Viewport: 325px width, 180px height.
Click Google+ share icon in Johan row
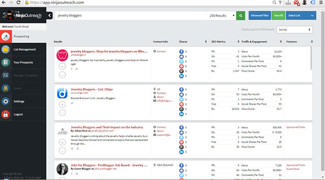tap(181, 147)
